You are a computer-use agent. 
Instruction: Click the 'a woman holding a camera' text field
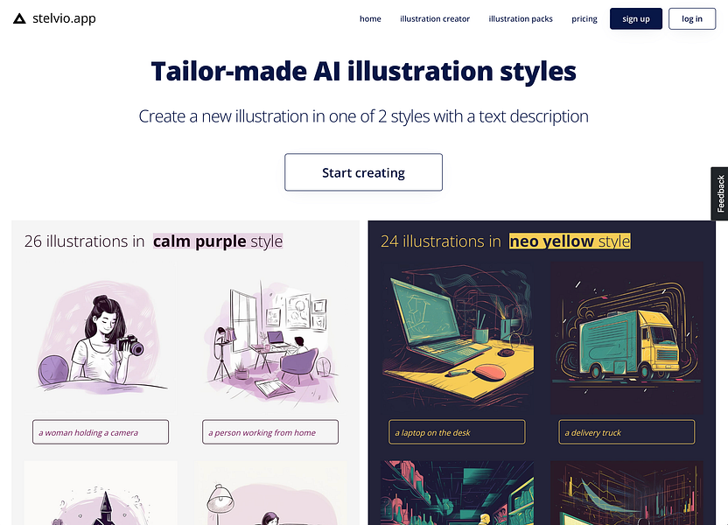tap(101, 432)
